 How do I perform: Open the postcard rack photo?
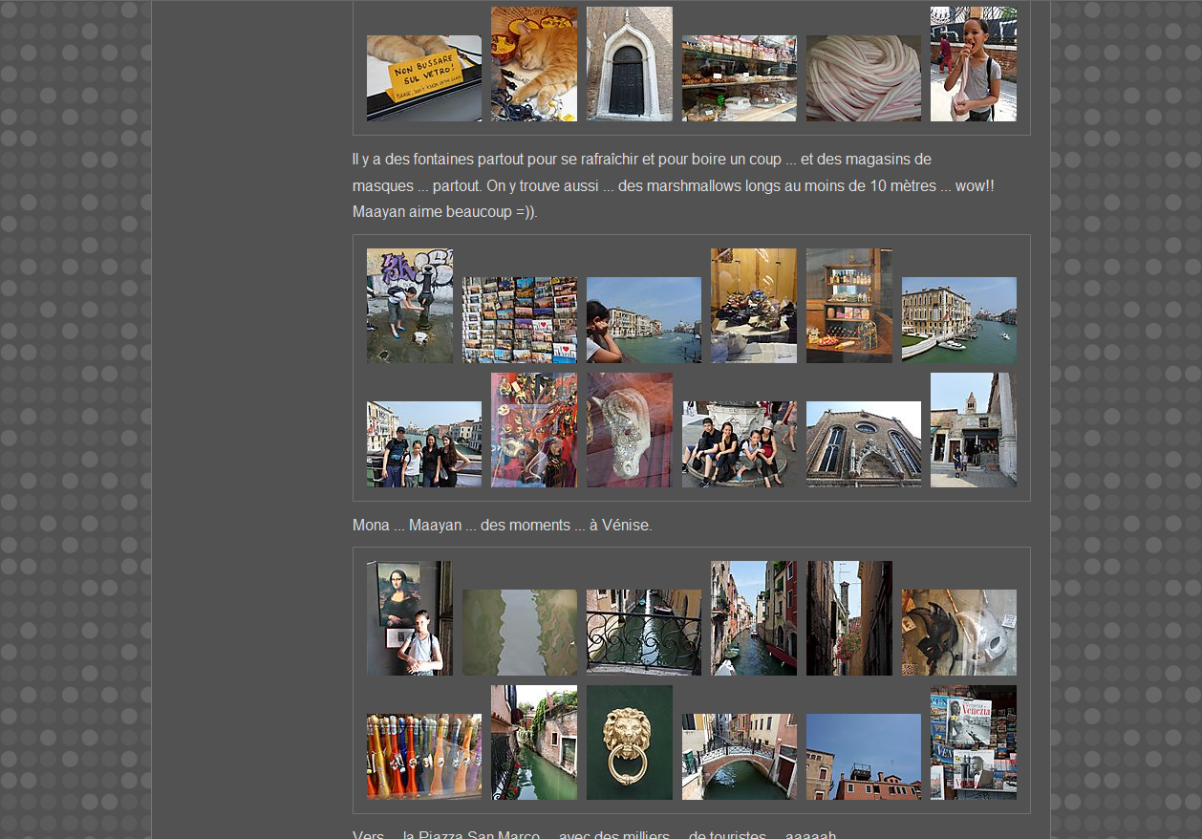click(519, 320)
